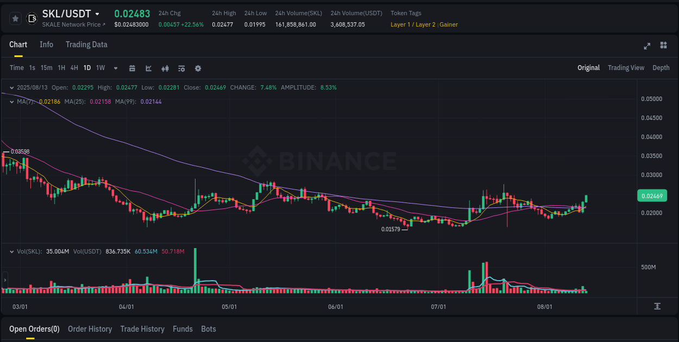
Task: Open the Depth chart view
Action: (x=661, y=68)
